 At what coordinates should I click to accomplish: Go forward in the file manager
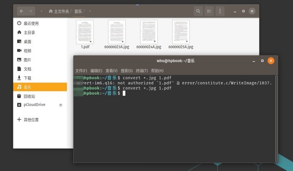[x=31, y=11]
